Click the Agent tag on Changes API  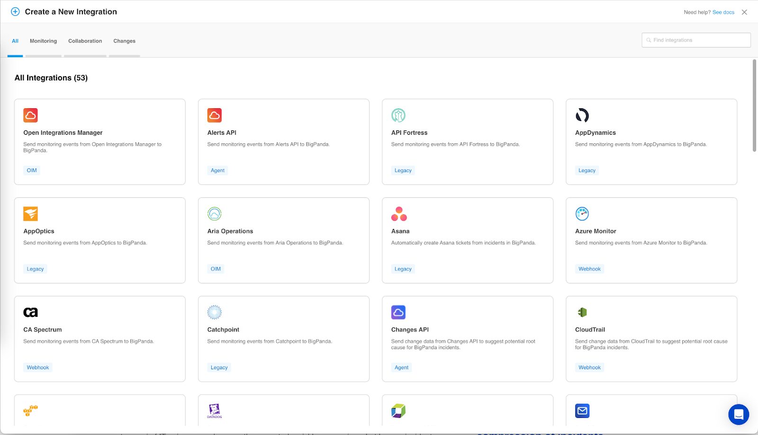click(x=401, y=367)
